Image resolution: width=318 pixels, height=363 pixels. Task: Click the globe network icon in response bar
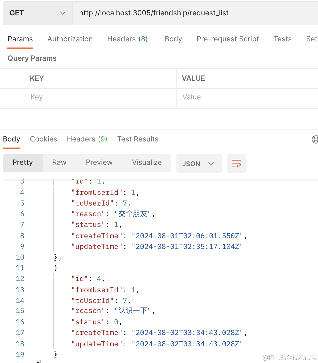point(315,139)
